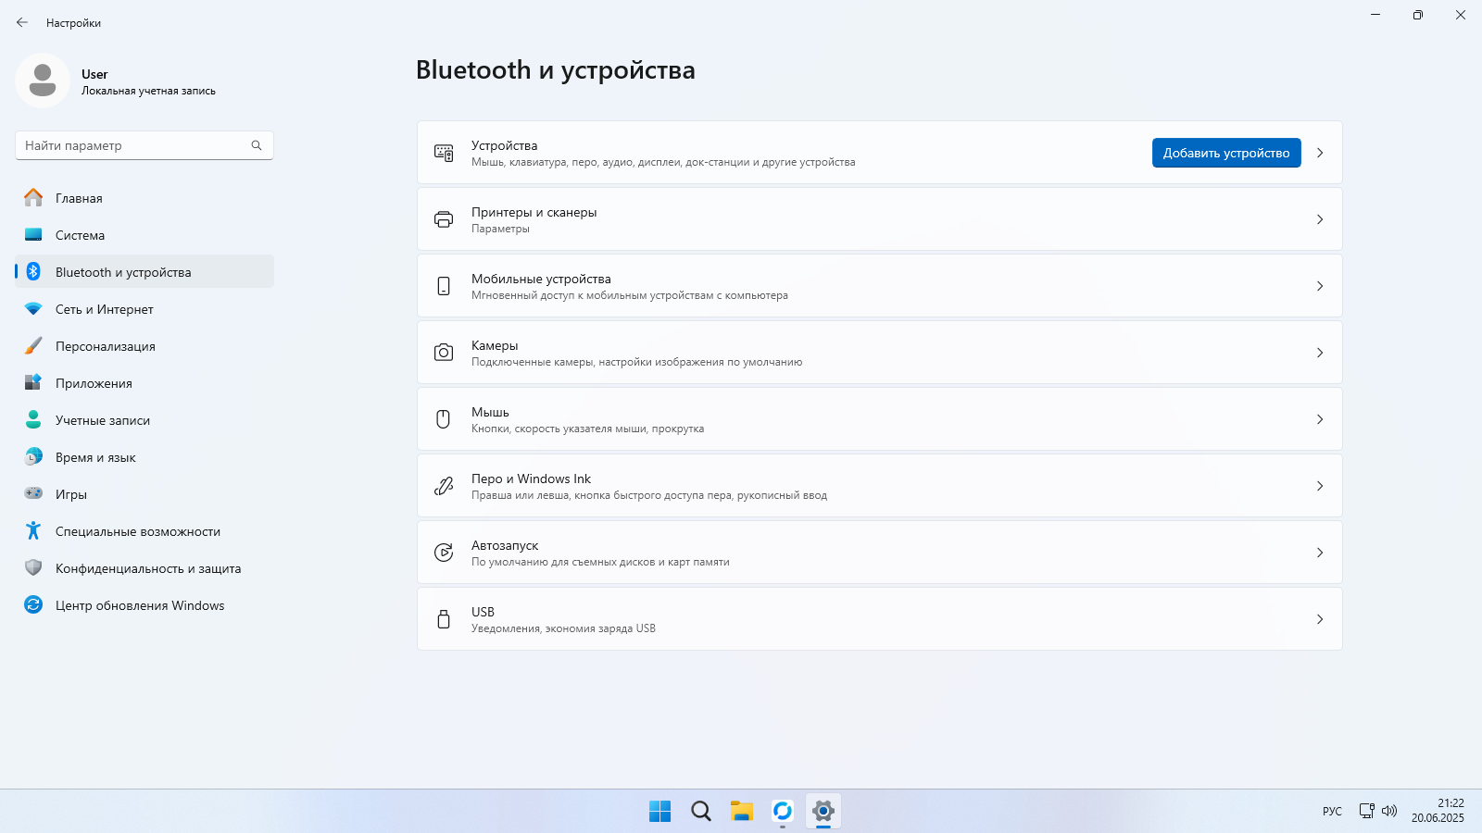Open Главная in the sidebar
Image resolution: width=1482 pixels, height=833 pixels.
pos(144,198)
